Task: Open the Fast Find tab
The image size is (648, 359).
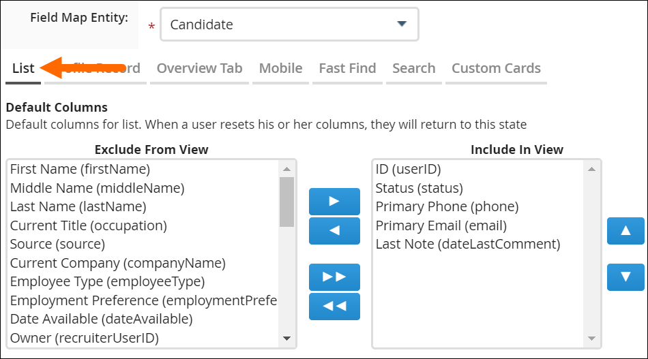Action: click(x=347, y=68)
